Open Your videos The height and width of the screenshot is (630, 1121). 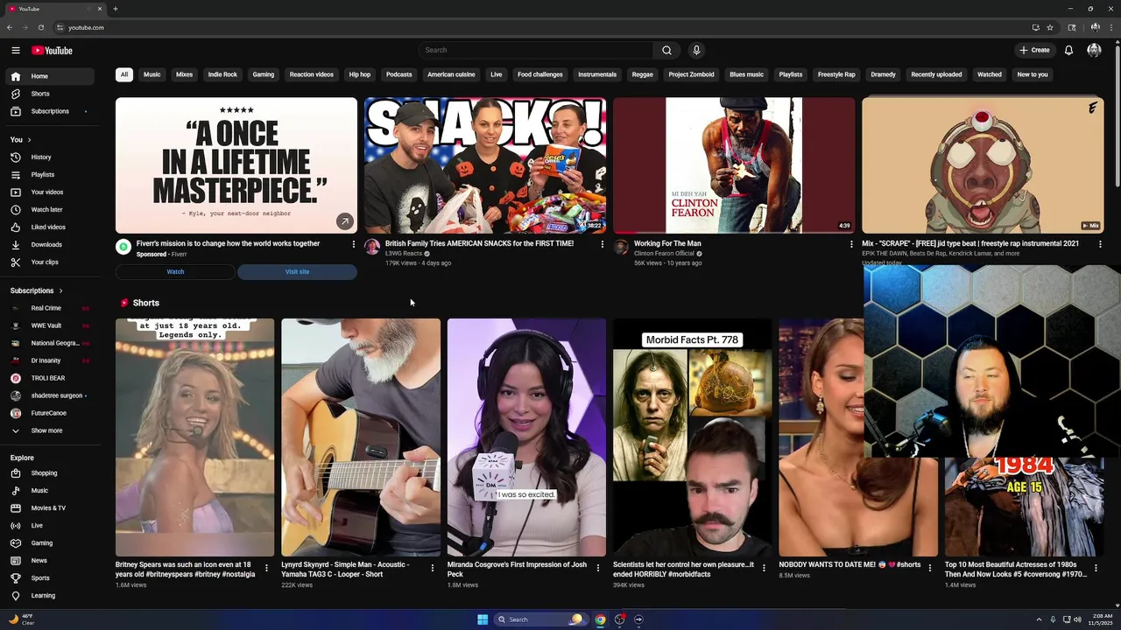pyautogui.click(x=49, y=192)
